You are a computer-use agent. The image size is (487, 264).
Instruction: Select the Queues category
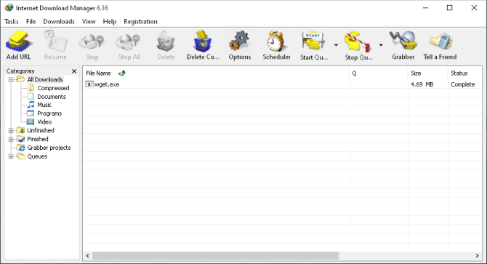[x=37, y=156]
